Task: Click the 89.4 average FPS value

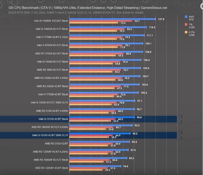Action: point(134,142)
